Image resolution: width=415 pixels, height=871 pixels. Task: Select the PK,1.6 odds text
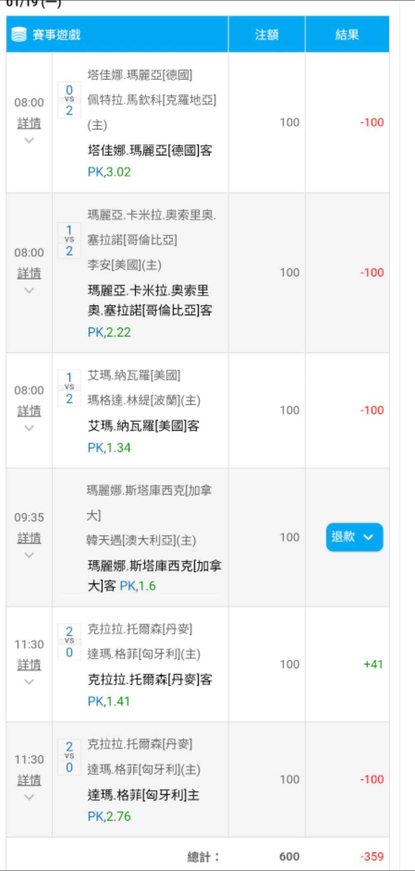click(x=138, y=586)
